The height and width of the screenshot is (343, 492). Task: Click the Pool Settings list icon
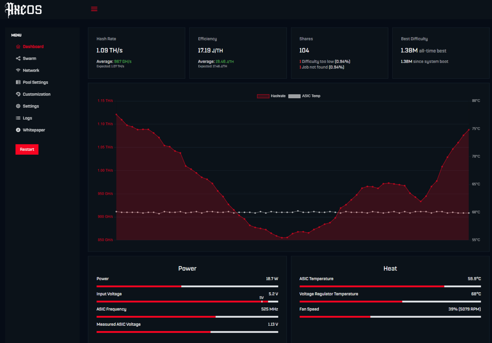[18, 82]
